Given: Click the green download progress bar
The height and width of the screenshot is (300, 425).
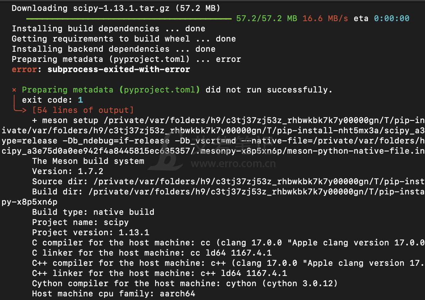Looking at the screenshot, I should [x=129, y=19].
